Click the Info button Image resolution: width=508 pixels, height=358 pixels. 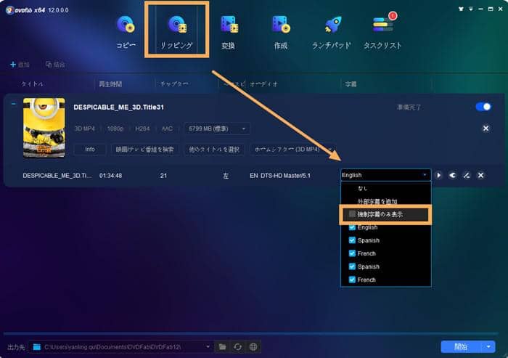[90, 149]
